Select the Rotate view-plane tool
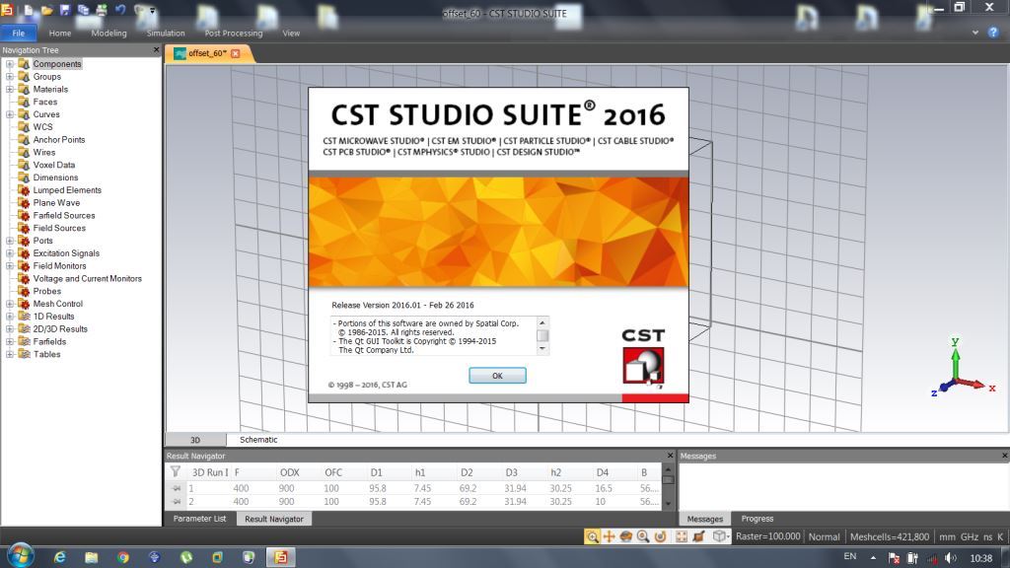1010x568 pixels. pyautogui.click(x=660, y=536)
